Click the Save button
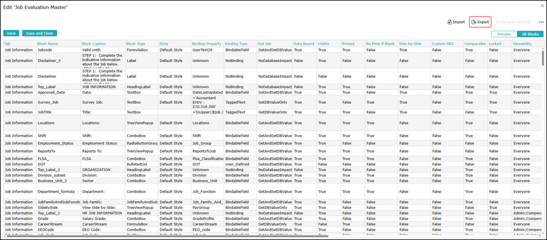Viewport: 547px width, 240px height. pos(11,33)
